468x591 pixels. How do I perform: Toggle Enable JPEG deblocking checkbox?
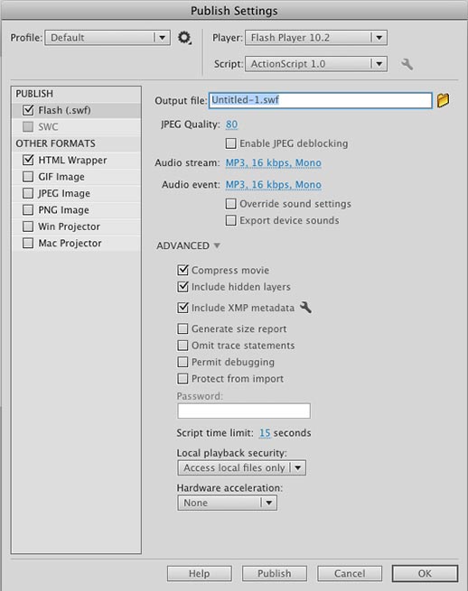[x=230, y=143]
